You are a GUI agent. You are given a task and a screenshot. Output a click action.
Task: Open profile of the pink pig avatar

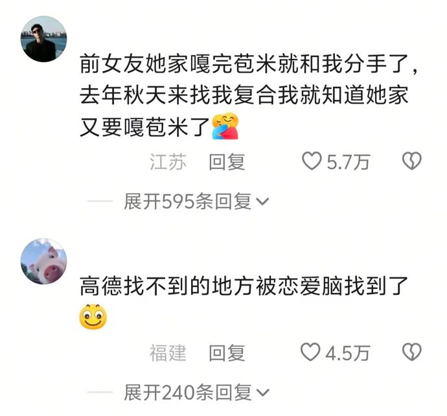[43, 262]
